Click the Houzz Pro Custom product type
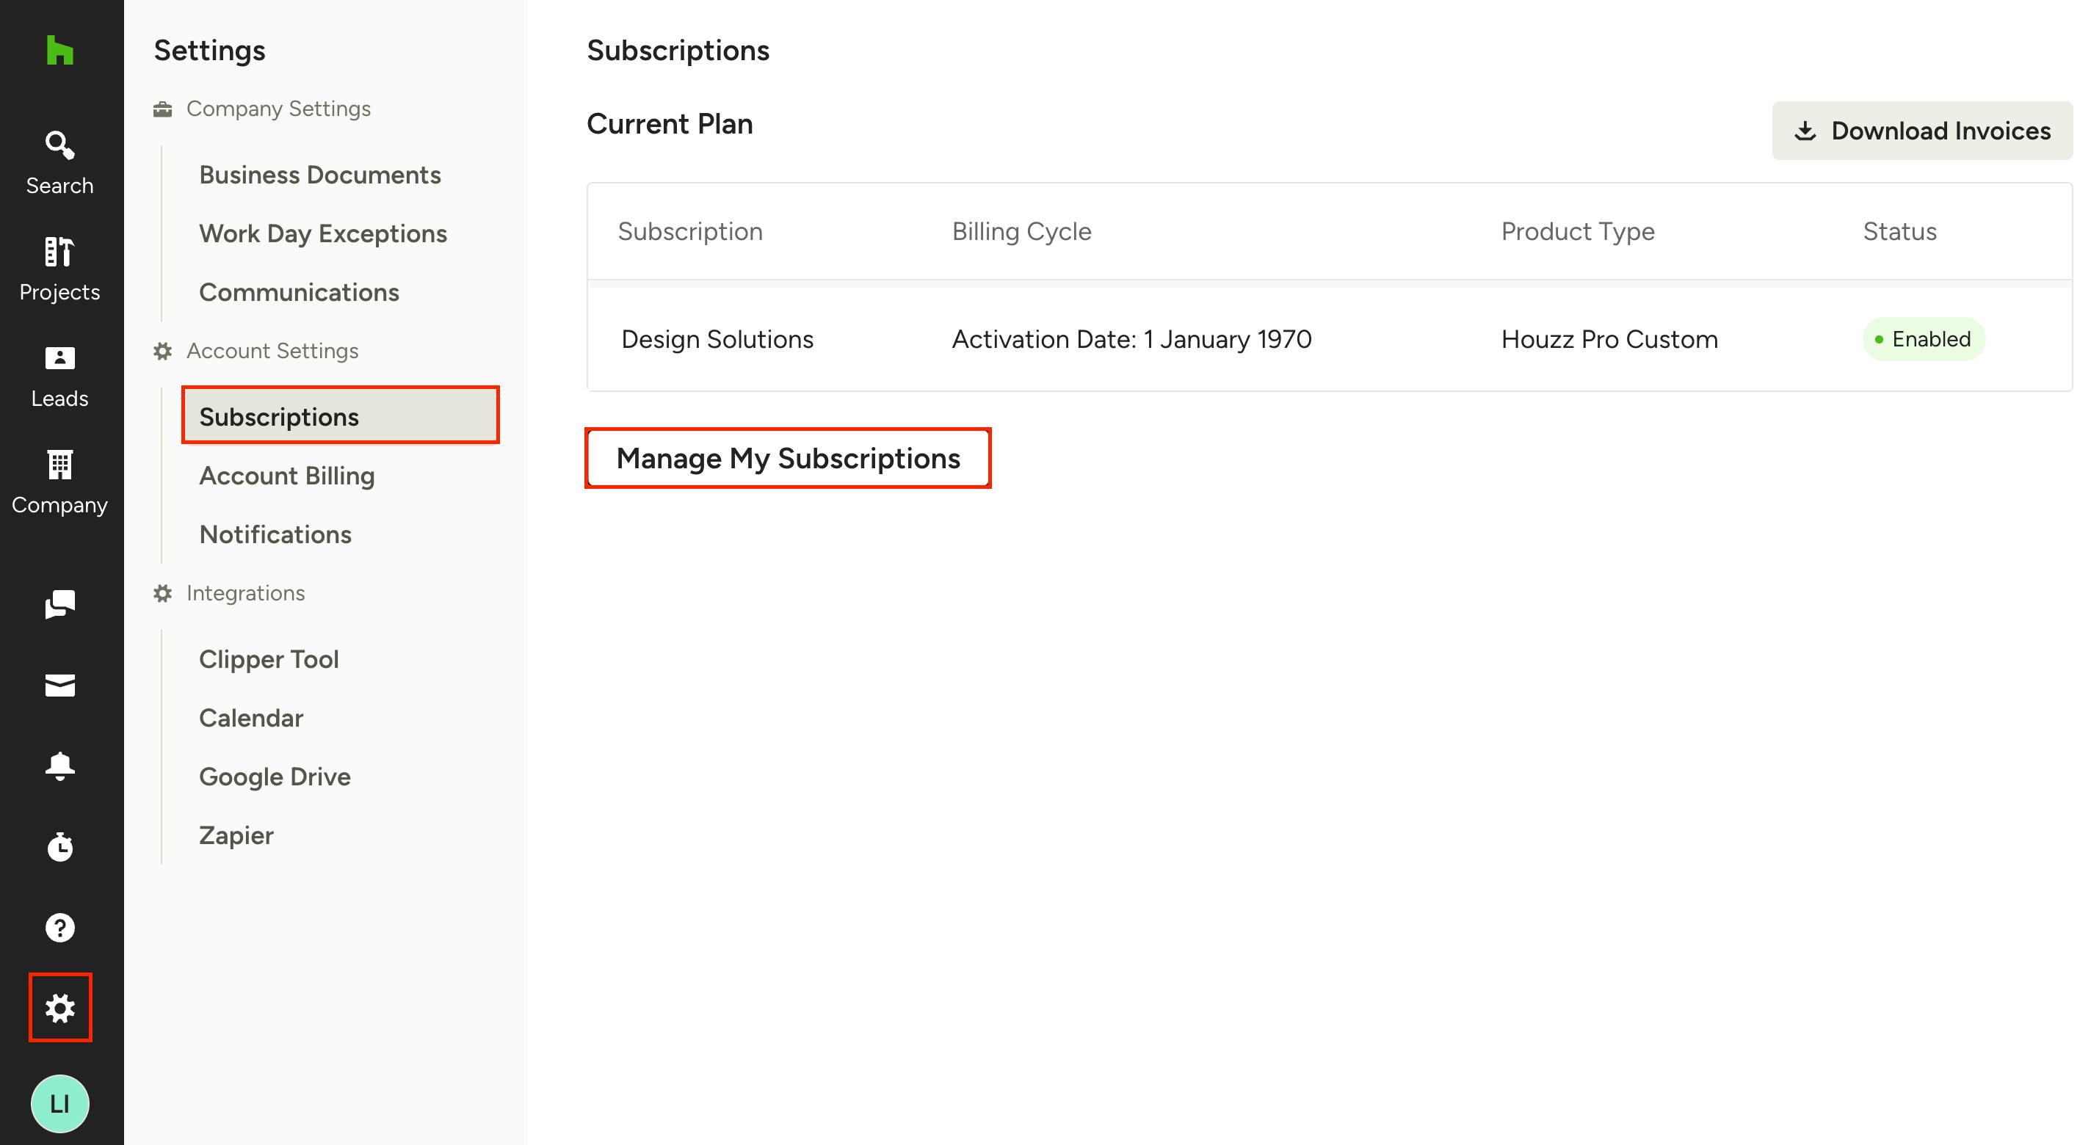This screenshot has height=1145, width=2091. pyautogui.click(x=1609, y=339)
